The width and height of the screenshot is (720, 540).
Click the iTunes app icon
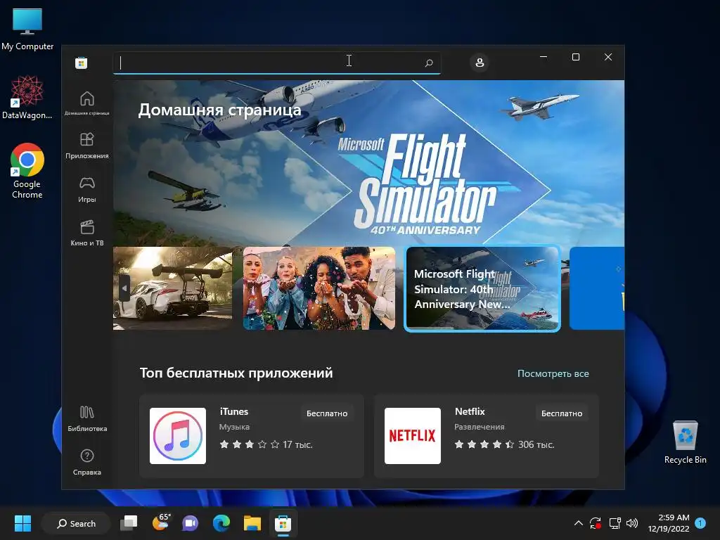tap(178, 436)
